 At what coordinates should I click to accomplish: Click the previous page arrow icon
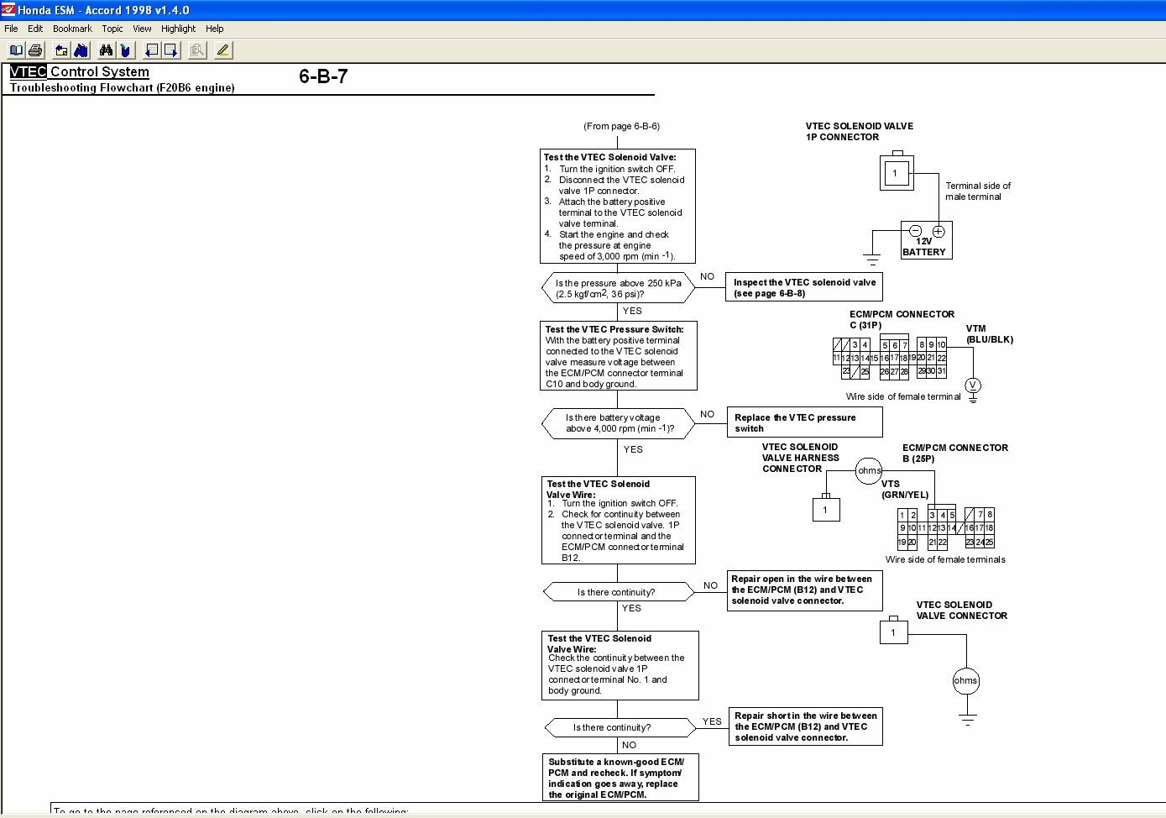pyautogui.click(x=151, y=50)
